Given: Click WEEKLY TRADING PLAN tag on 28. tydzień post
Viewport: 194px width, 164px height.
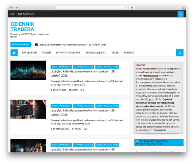Looking at the screenshot, I should click(x=107, y=67).
